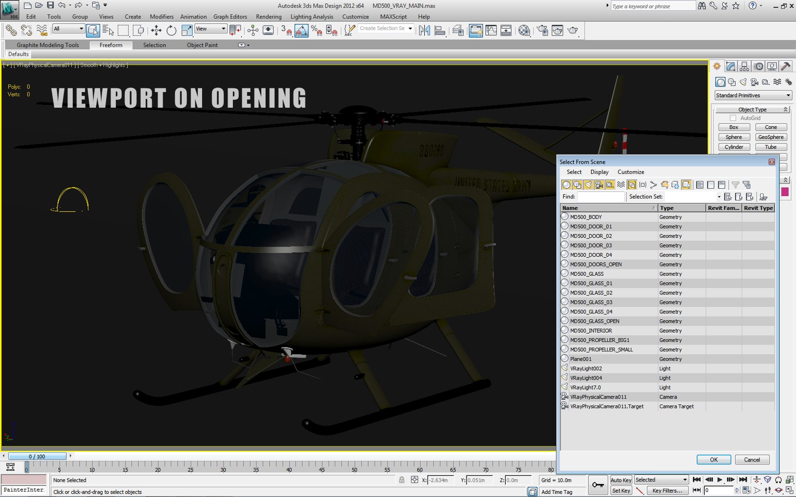
Task: Switch to the Object Paint tab
Action: click(202, 45)
